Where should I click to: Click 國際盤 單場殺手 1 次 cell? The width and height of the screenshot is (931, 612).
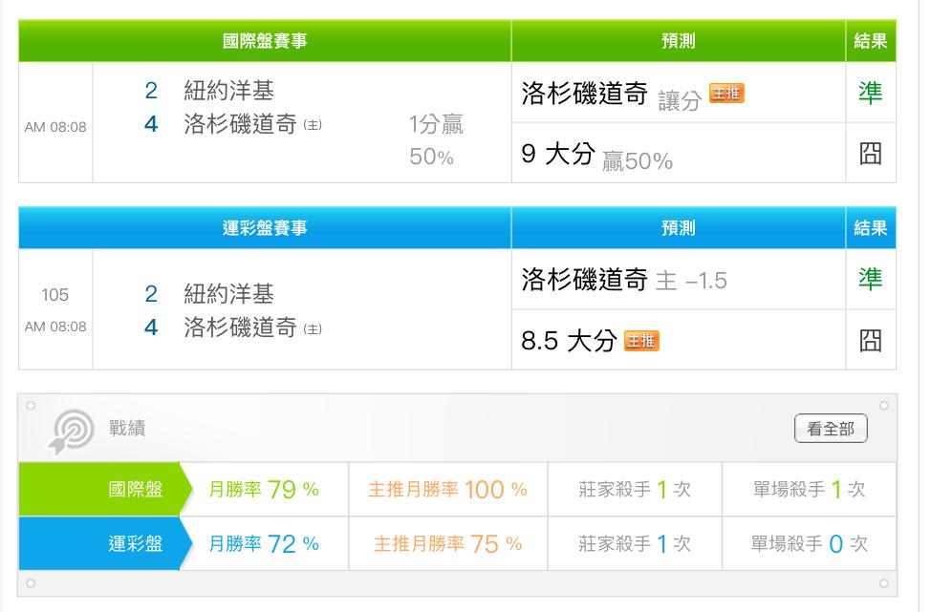[x=810, y=489]
